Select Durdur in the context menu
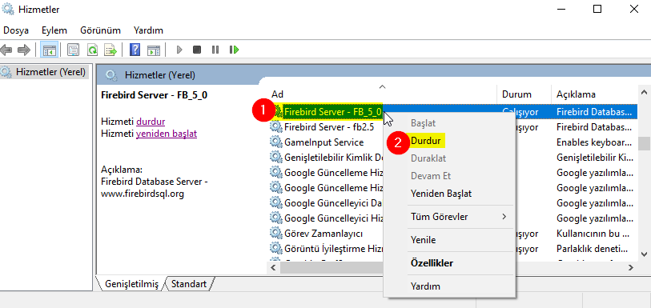 [425, 141]
